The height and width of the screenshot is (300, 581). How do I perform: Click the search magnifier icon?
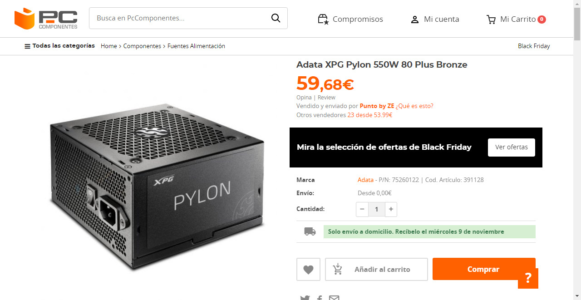point(276,18)
